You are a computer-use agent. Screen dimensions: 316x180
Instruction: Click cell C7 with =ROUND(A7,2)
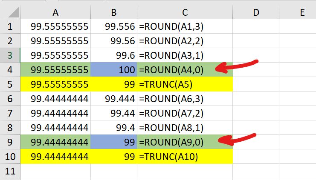pyautogui.click(x=185, y=113)
